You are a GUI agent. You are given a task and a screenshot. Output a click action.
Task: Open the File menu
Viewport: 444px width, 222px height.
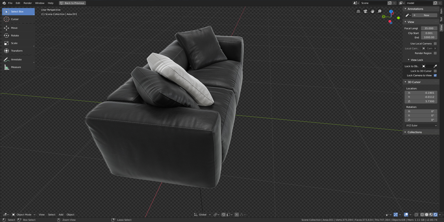10,3
